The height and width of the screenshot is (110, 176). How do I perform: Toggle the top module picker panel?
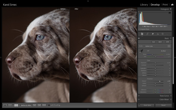coord(88,1)
